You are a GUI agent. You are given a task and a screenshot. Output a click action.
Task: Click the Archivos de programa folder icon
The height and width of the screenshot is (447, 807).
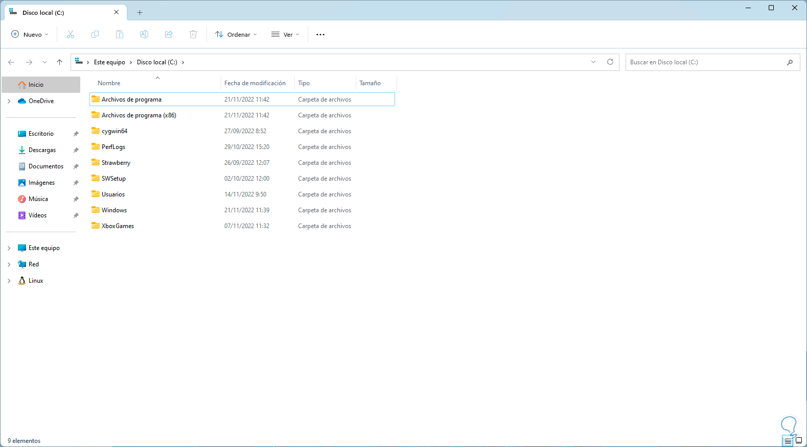[x=96, y=99]
